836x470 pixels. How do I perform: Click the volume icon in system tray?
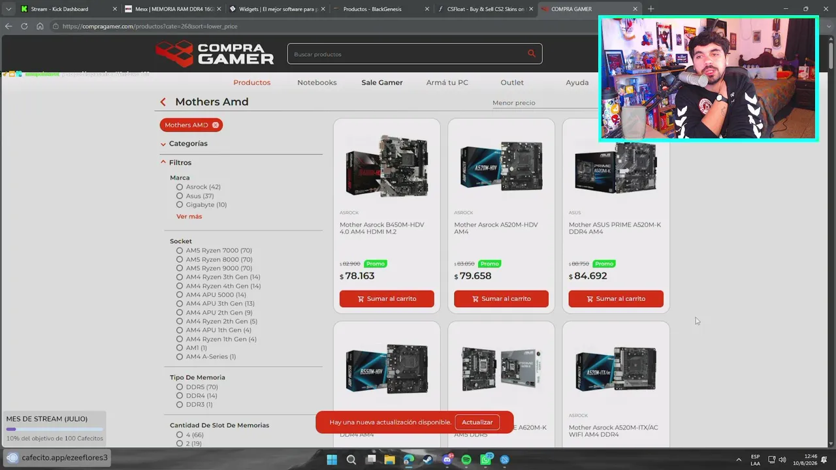coord(782,460)
